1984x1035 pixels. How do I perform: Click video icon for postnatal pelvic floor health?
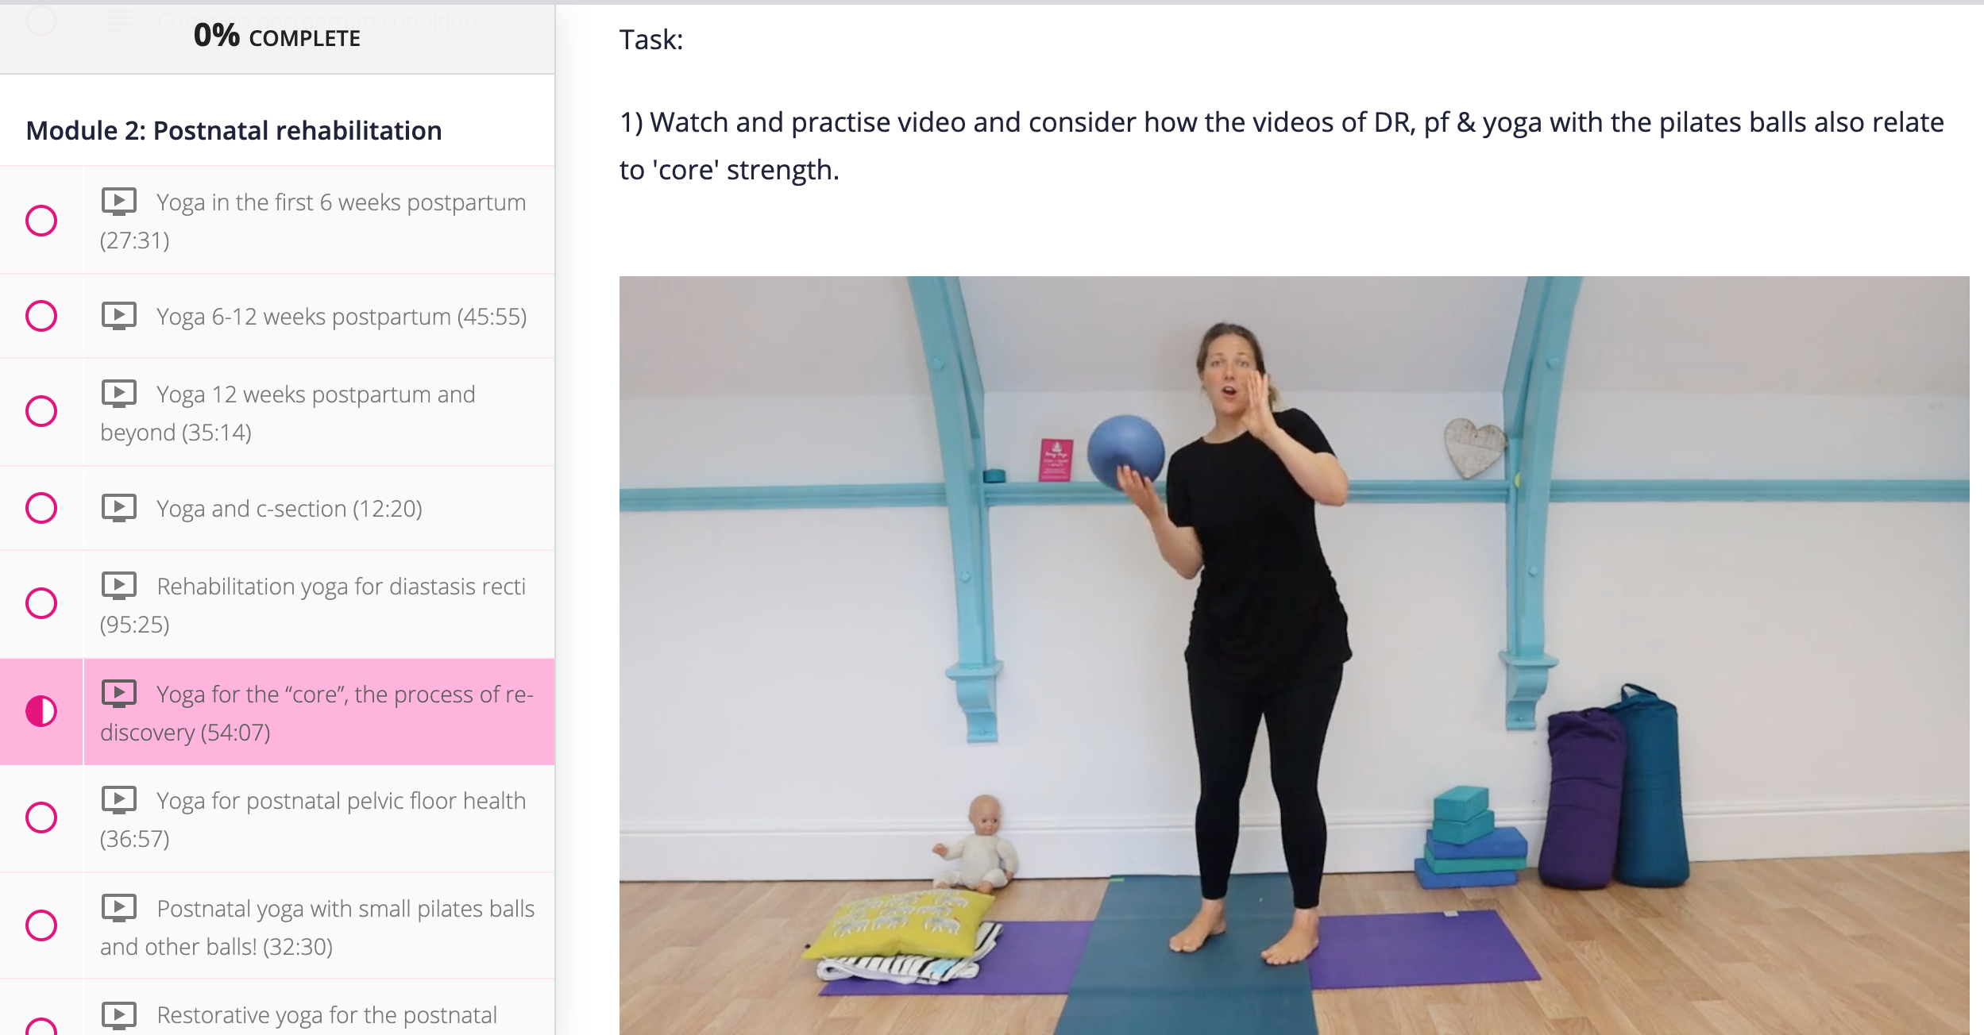click(x=119, y=800)
